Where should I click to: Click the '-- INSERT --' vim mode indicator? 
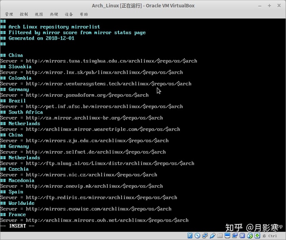tap(17, 226)
